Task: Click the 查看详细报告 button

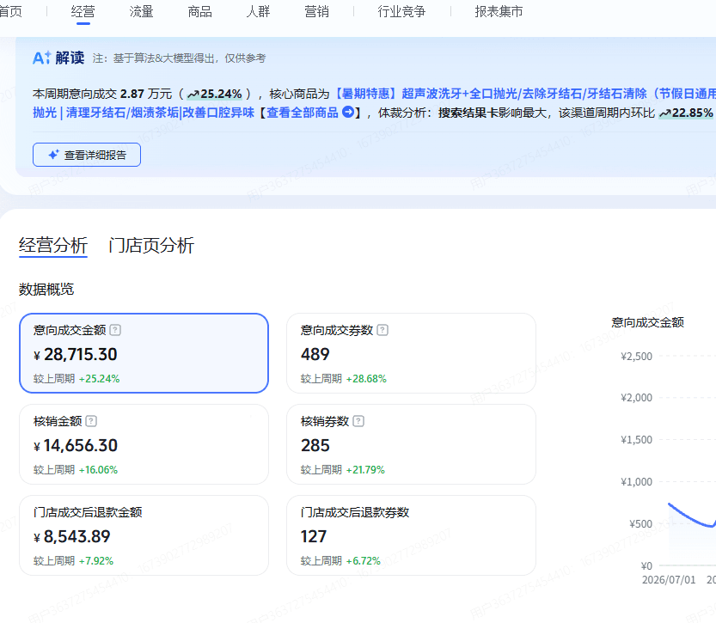Action: coord(87,155)
